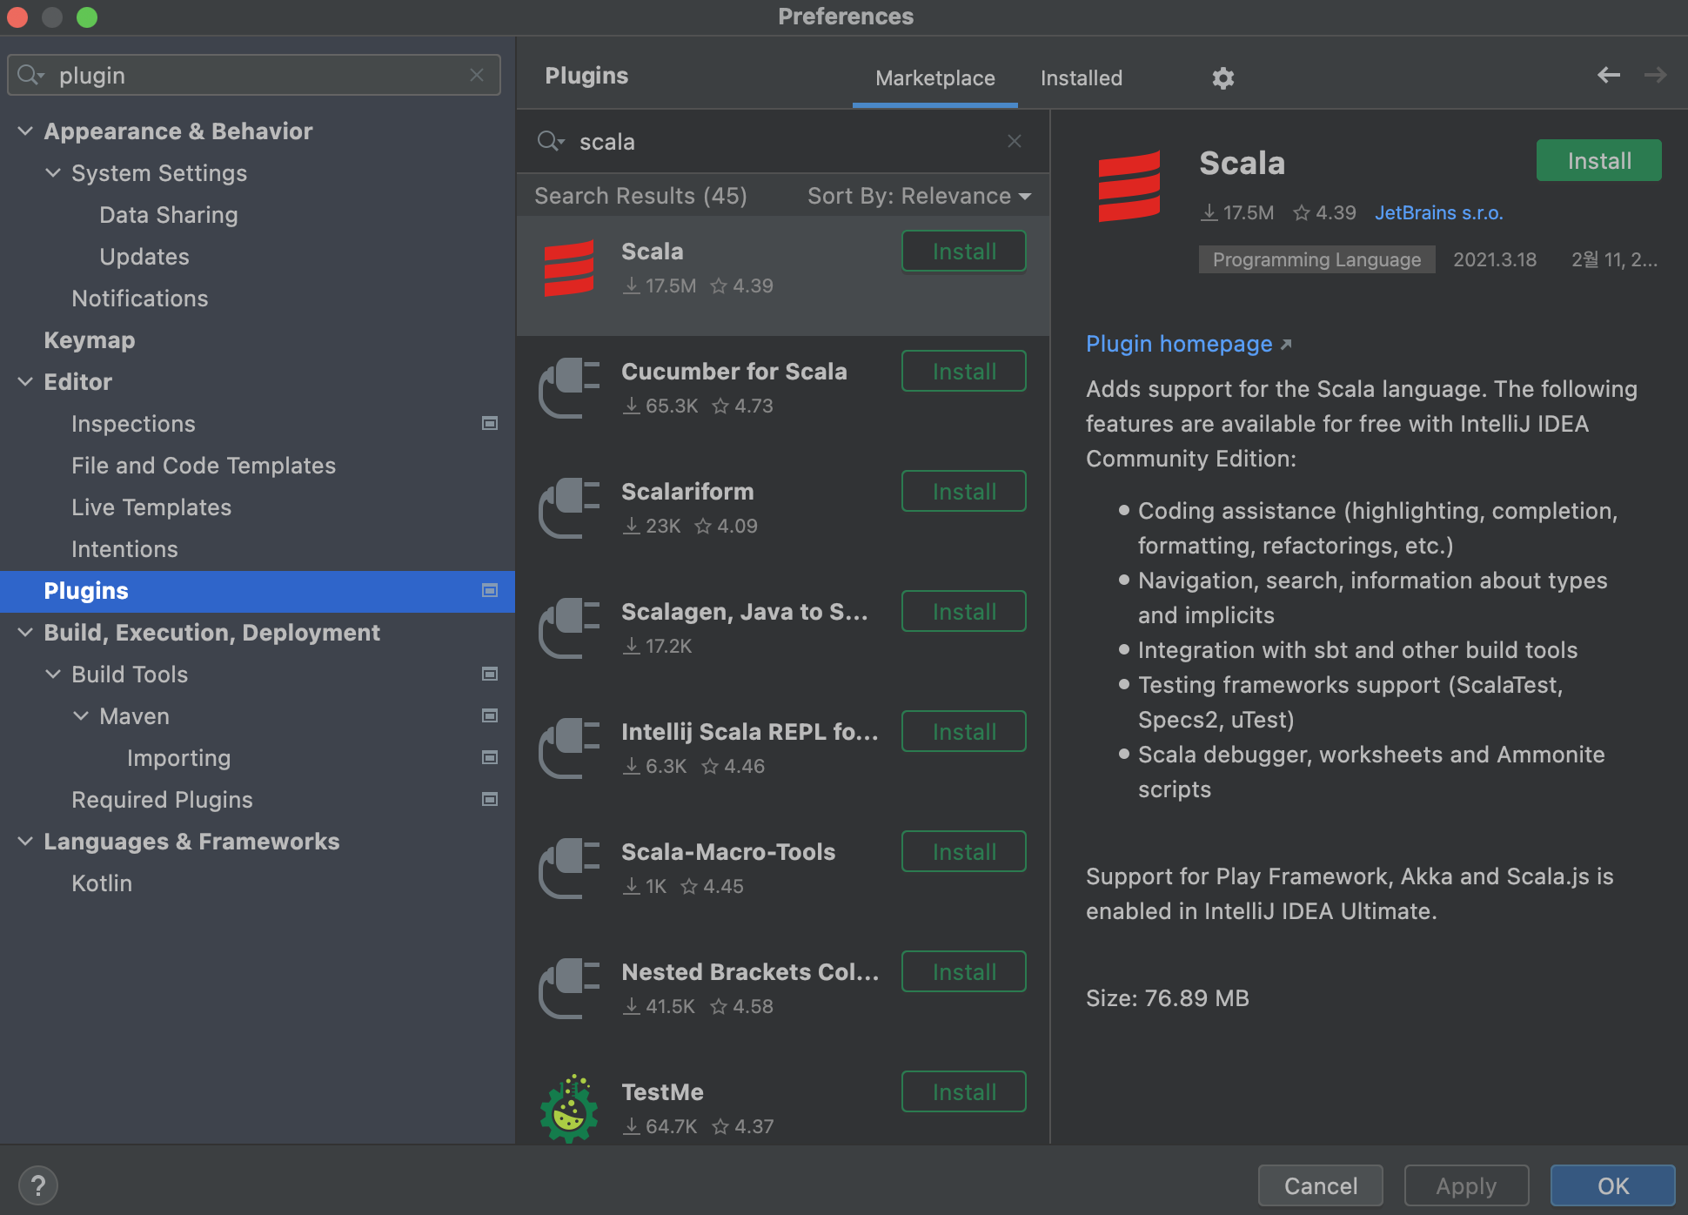Click the project-level icon beside Importing
Viewport: 1688px width, 1215px height.
click(x=490, y=757)
